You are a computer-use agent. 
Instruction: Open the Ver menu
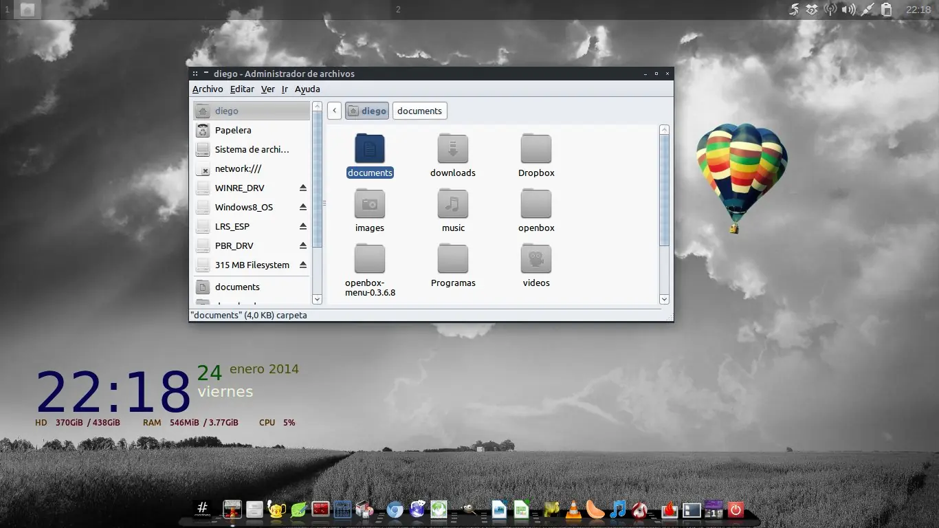(x=268, y=89)
